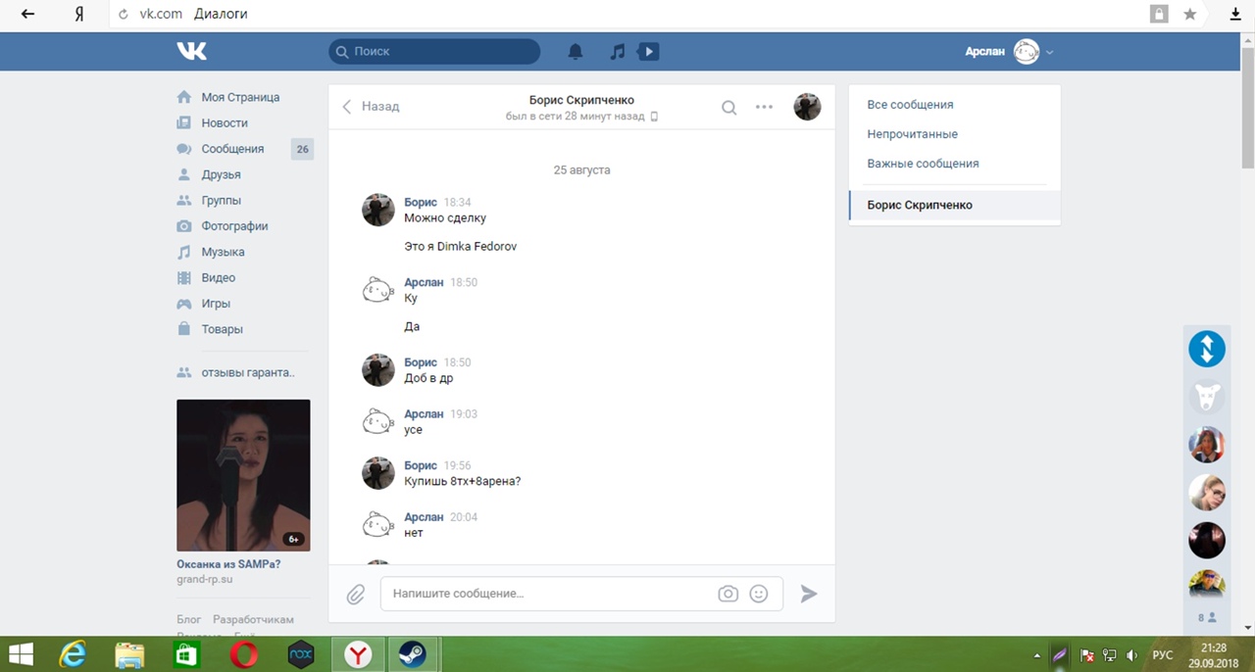
Task: Click the Оксанка из SAMPa ad thumbnail
Action: pyautogui.click(x=243, y=475)
